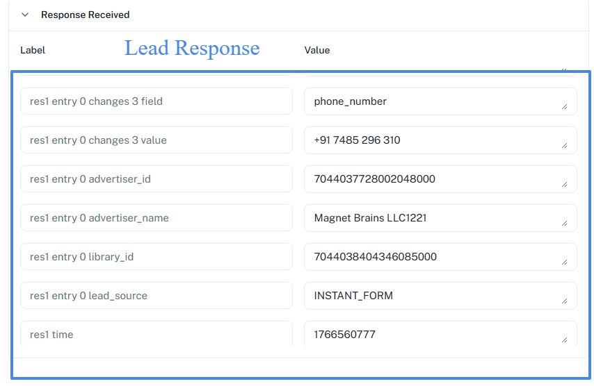The width and height of the screenshot is (594, 386).
Task: Select the INSTANT_FORM value text
Action: point(353,296)
